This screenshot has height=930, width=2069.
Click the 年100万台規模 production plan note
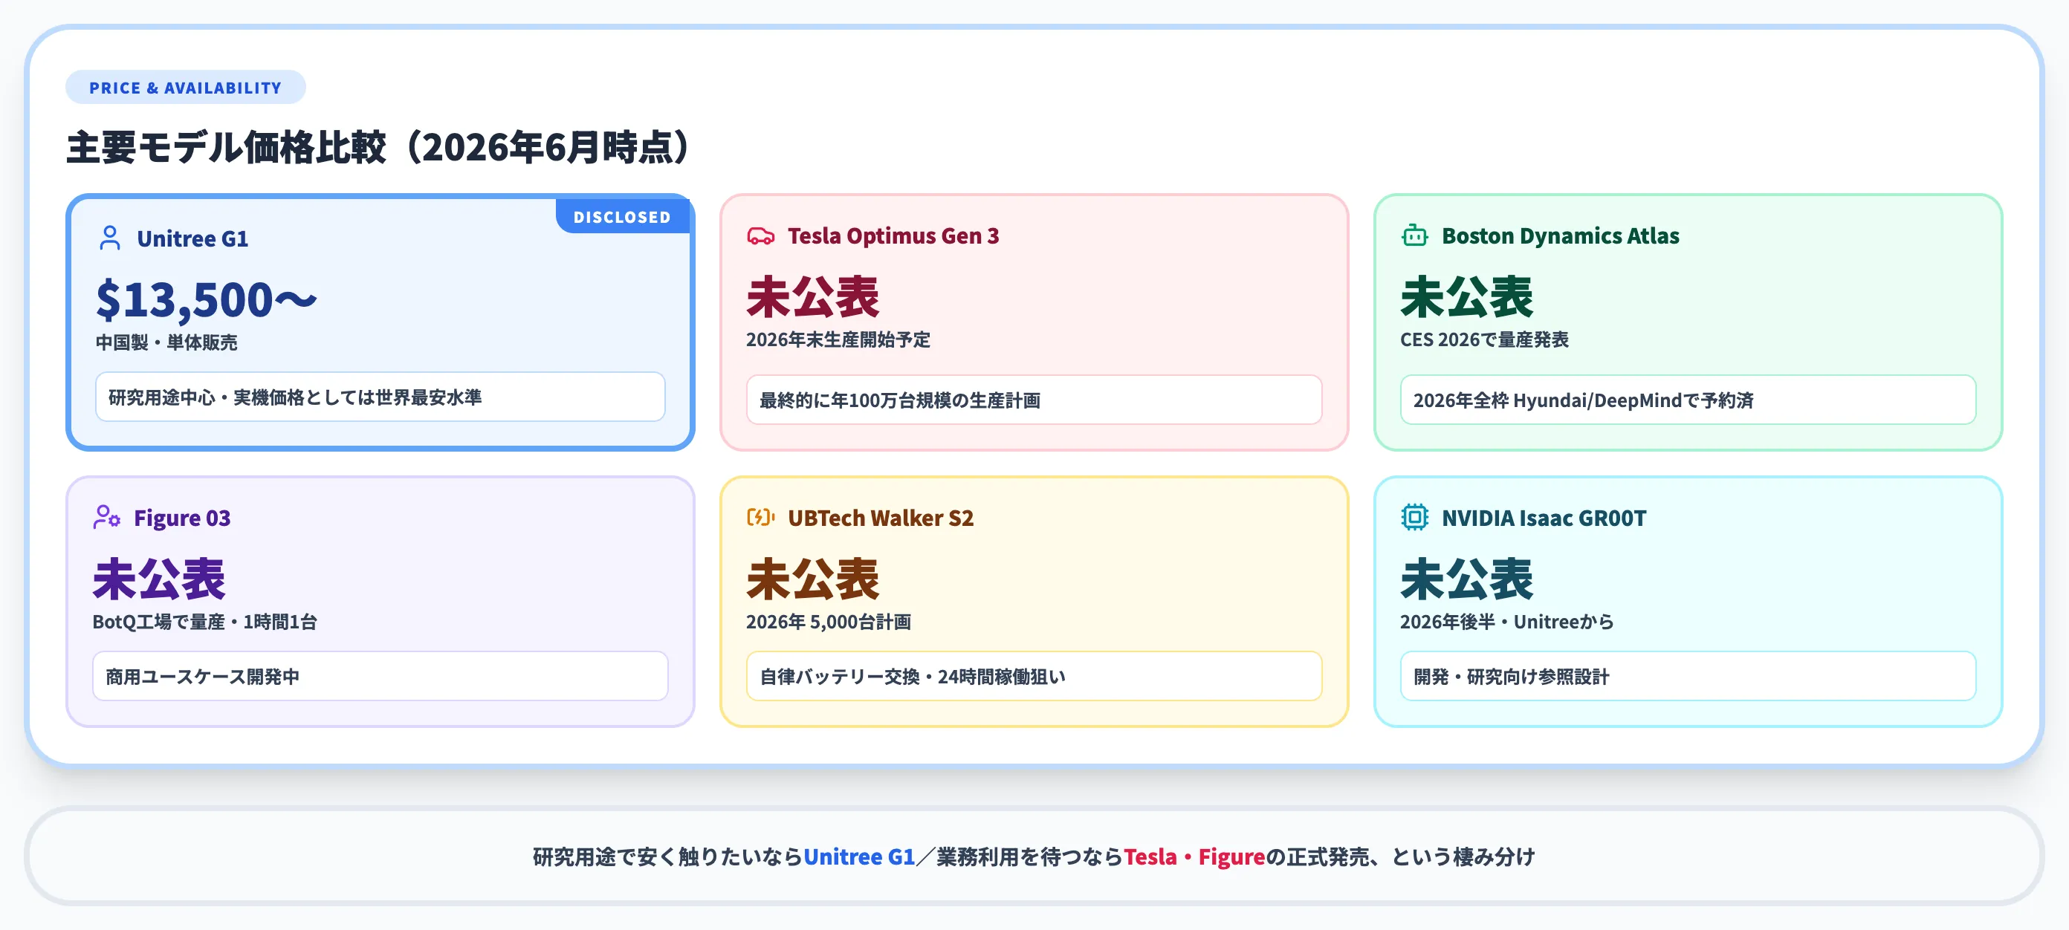coord(1034,400)
